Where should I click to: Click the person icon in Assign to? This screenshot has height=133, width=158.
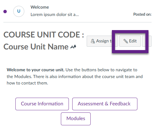(x=93, y=41)
